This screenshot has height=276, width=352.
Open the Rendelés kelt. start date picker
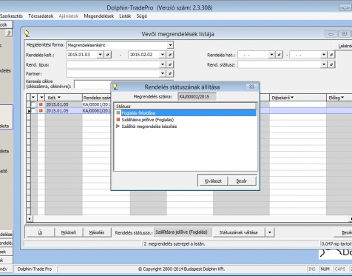pos(100,55)
